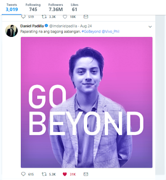Retweet the upper tweet with 3.3K retweets

point(44,17)
